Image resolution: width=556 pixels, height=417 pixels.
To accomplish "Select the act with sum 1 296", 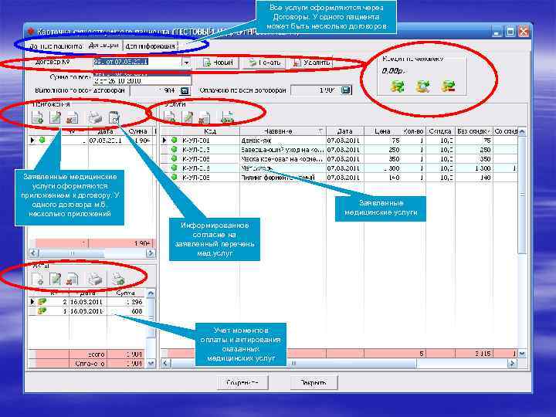I will [x=87, y=302].
